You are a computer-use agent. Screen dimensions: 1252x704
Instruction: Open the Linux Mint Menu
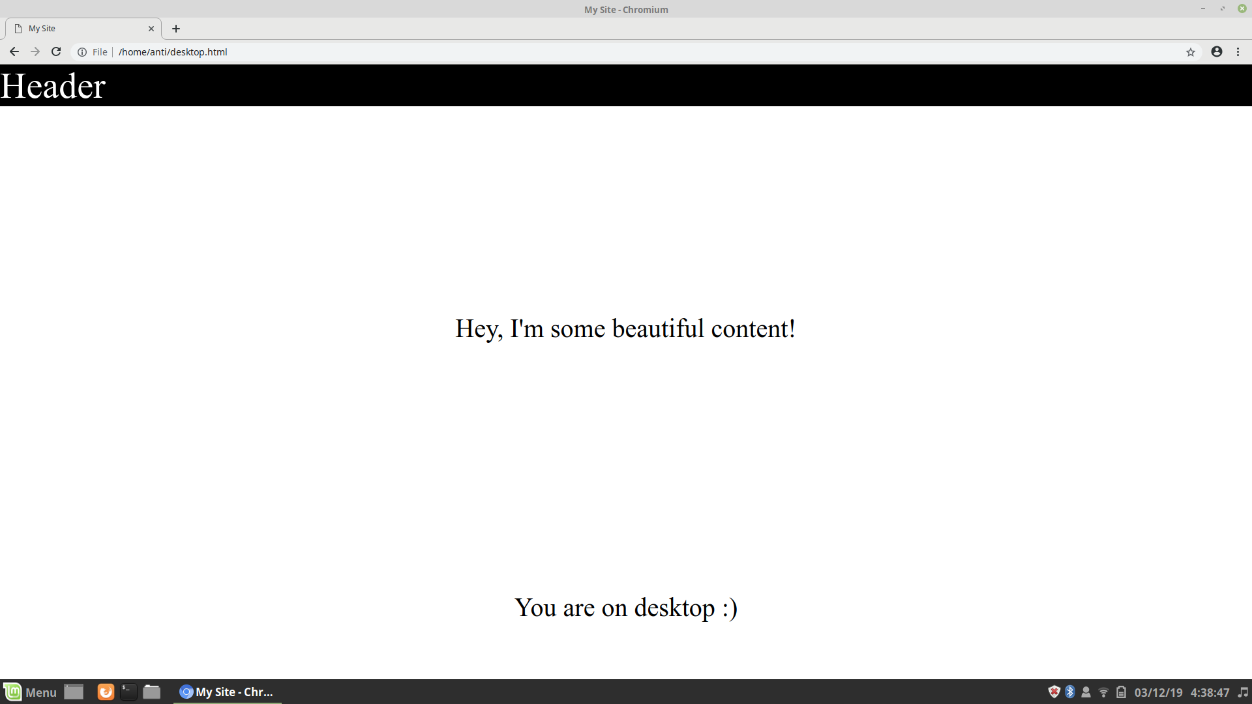click(30, 692)
